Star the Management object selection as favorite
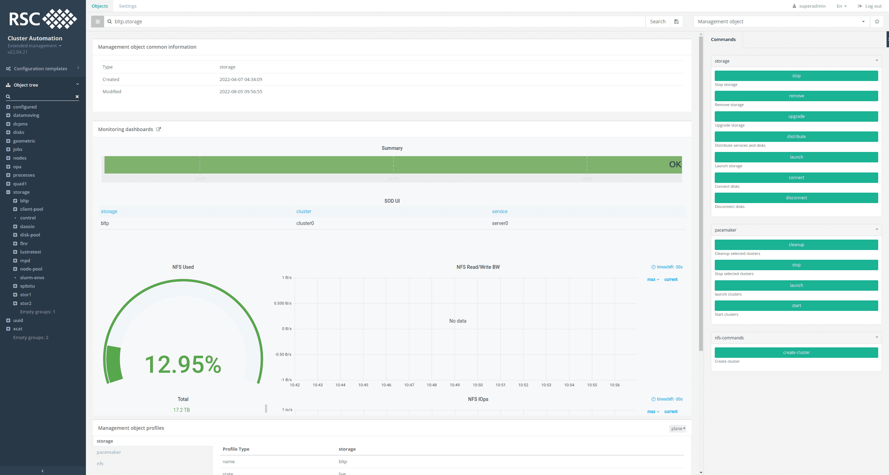 tap(877, 21)
